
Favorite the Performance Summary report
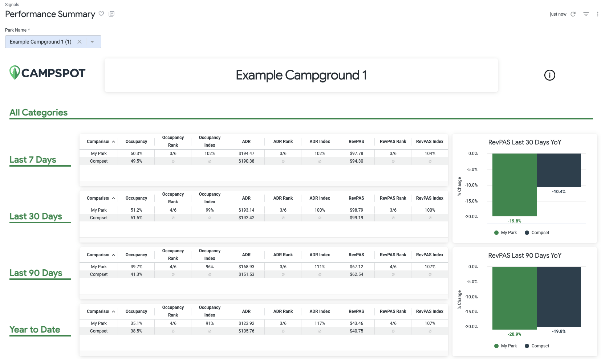pyautogui.click(x=101, y=14)
